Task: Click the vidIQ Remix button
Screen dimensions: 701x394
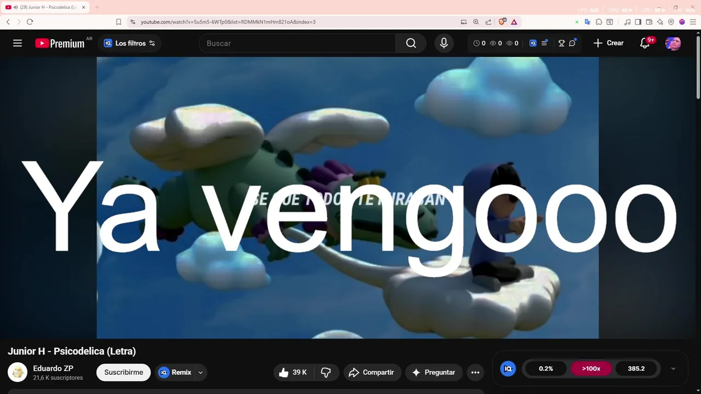Action: pos(175,372)
